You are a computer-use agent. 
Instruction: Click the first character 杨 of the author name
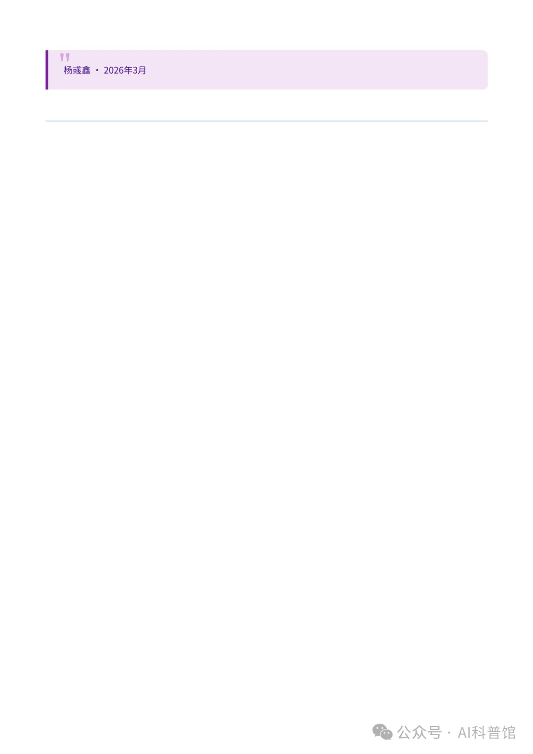point(68,71)
